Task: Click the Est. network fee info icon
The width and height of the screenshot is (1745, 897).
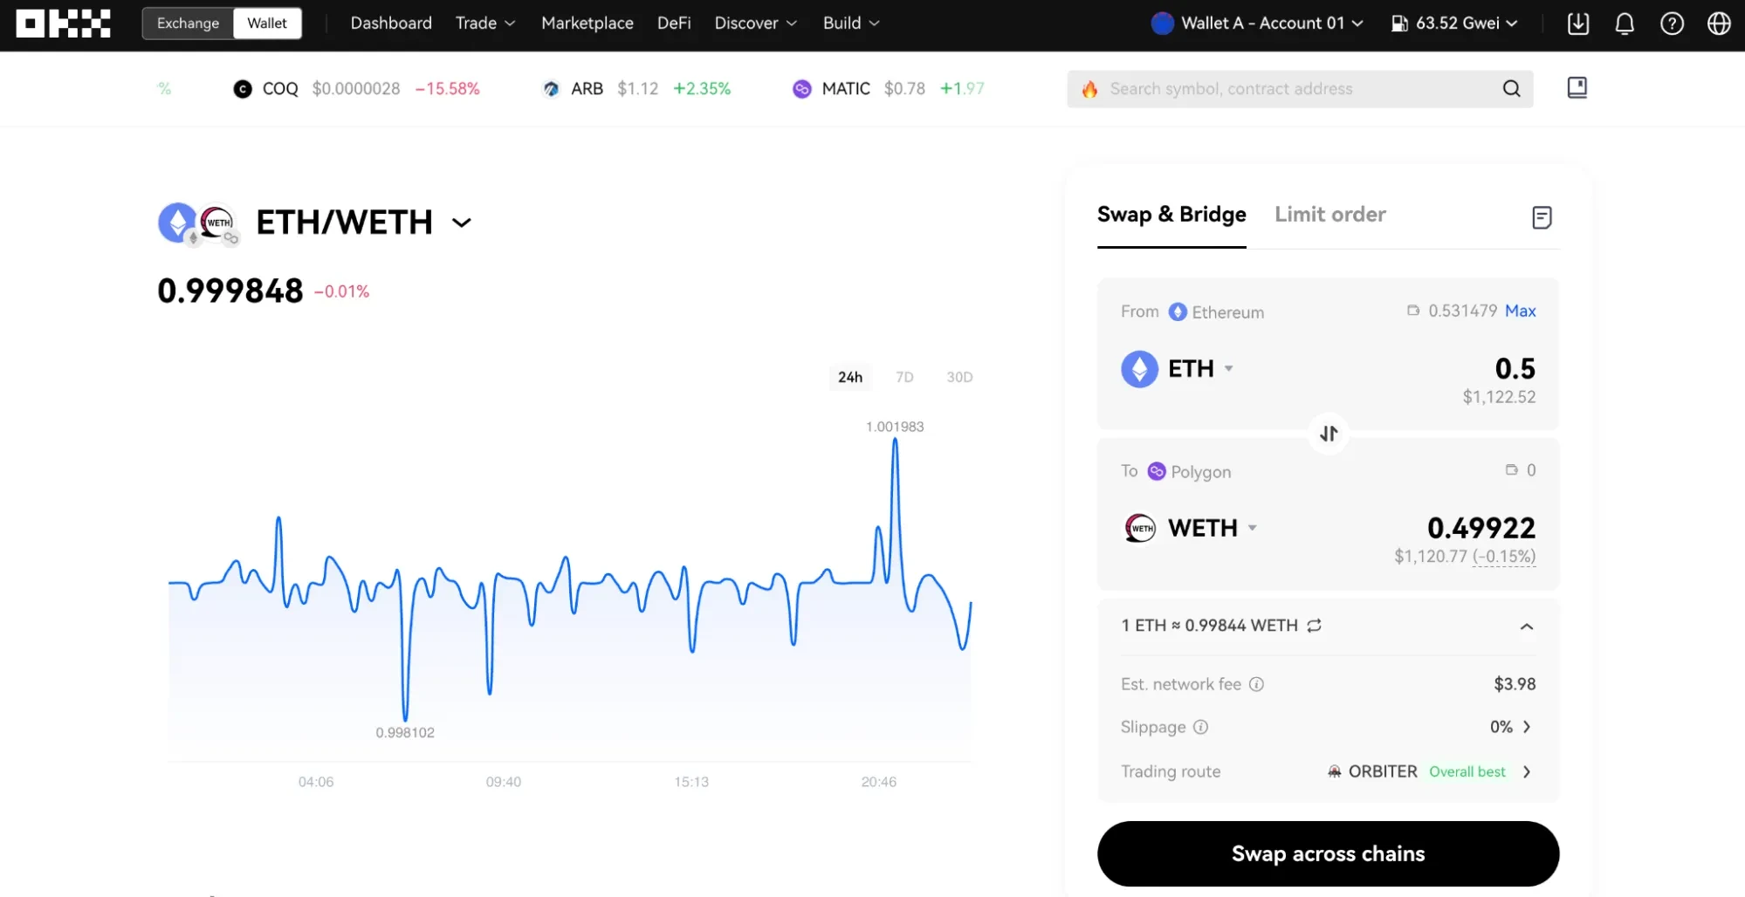Action: point(1256,685)
